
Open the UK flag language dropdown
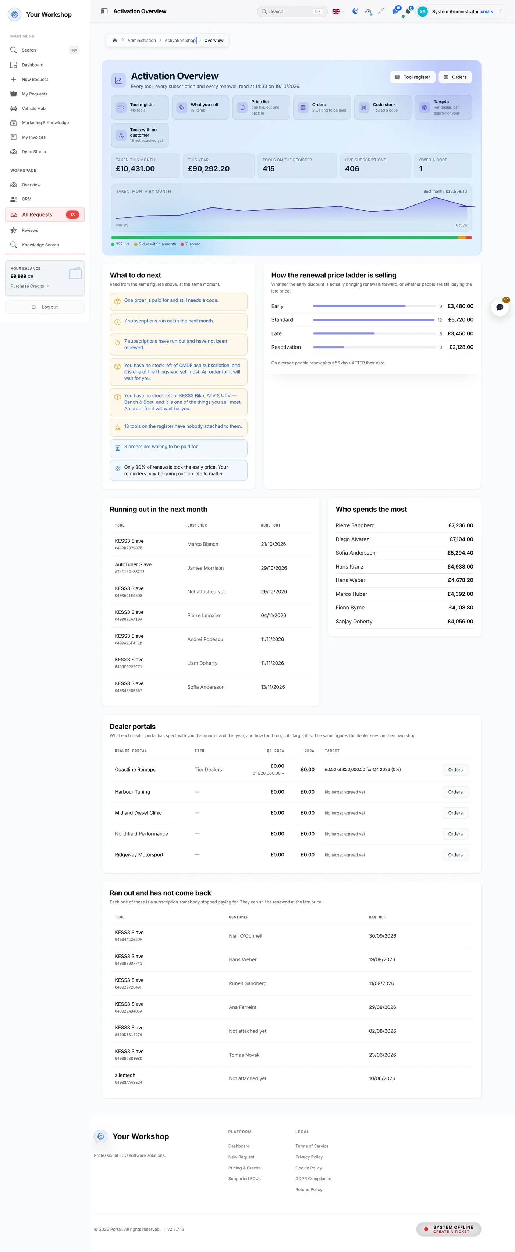338,11
